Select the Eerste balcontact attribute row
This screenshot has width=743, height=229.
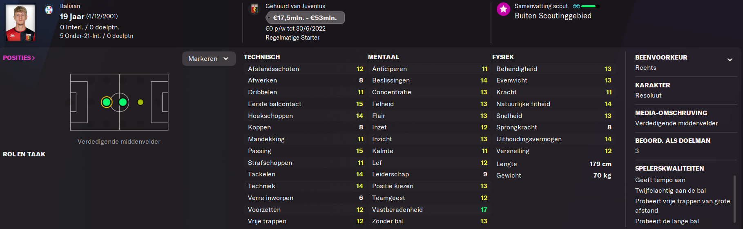click(x=305, y=104)
